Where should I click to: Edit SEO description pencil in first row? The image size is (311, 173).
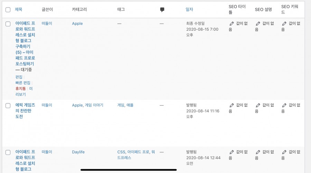pyautogui.click(x=258, y=24)
